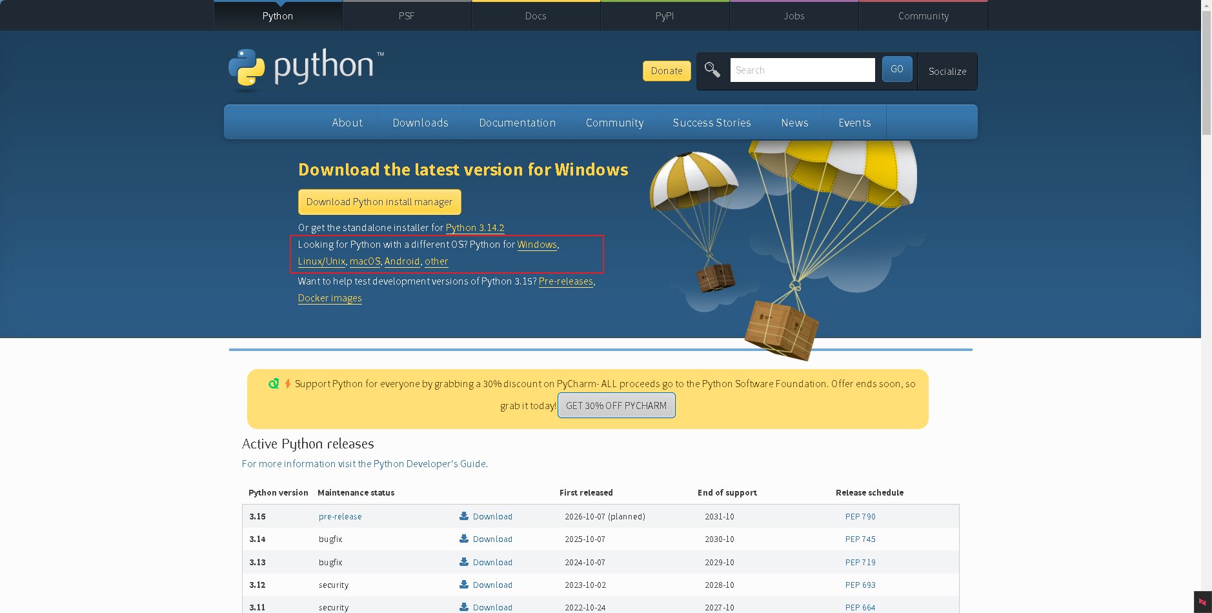Viewport: 1212px width, 613px height.
Task: Click the download icon for Python 3.14
Action: pyautogui.click(x=463, y=539)
